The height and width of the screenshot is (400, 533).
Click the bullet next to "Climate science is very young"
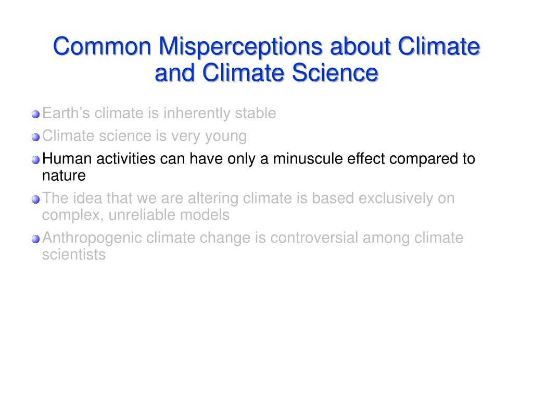click(x=36, y=137)
